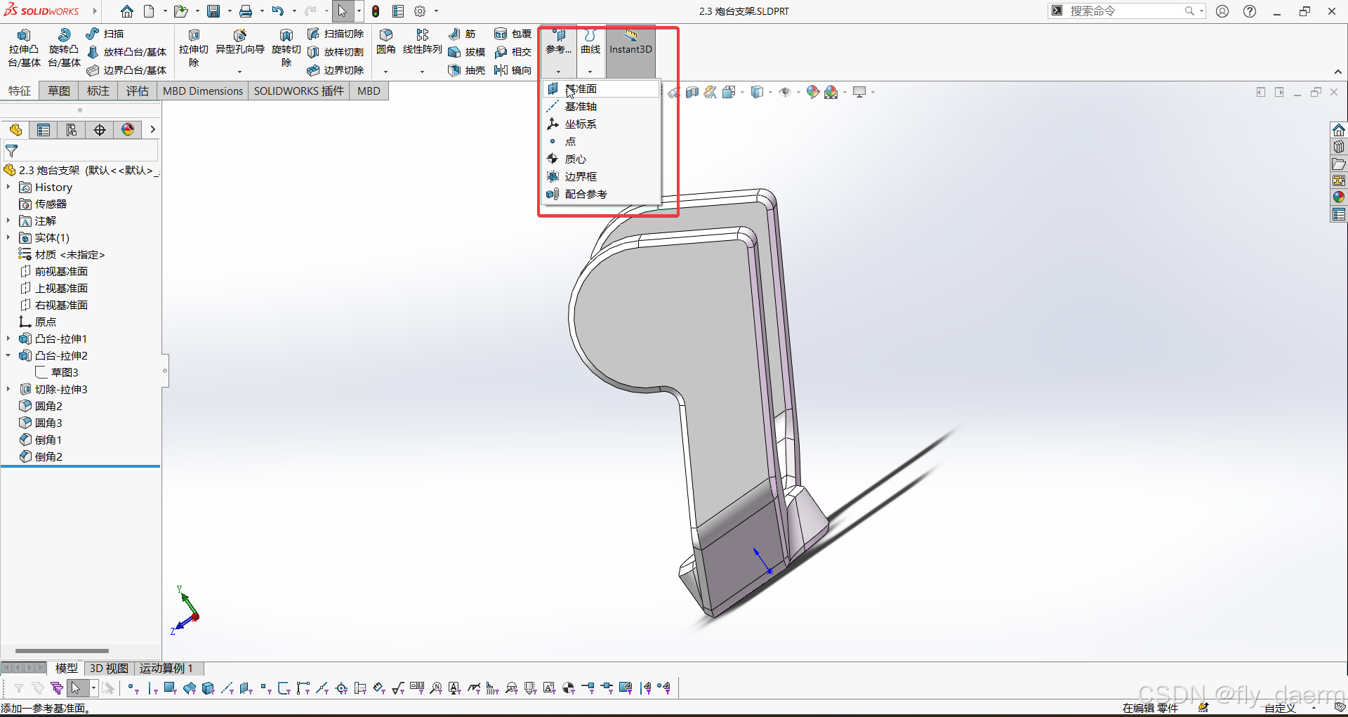Open the DimXpertManager tab
Screen dimensions: 1348x717
point(100,130)
